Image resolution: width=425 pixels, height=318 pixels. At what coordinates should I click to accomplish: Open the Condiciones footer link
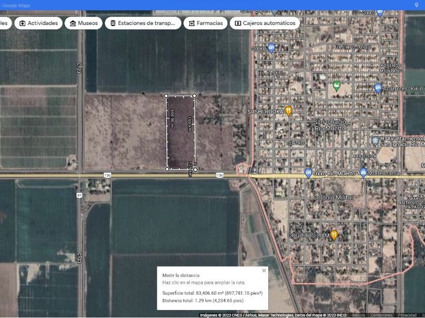[x=381, y=315]
